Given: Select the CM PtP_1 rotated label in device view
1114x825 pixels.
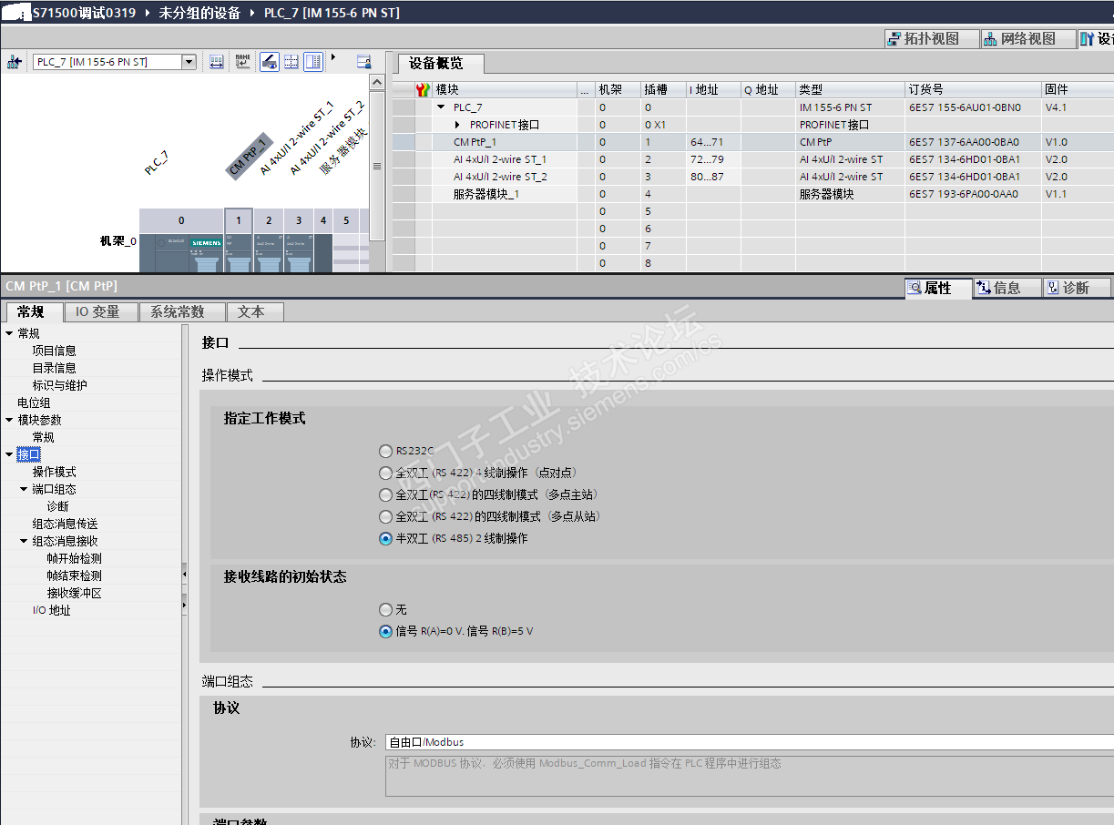Looking at the screenshot, I should point(248,155).
